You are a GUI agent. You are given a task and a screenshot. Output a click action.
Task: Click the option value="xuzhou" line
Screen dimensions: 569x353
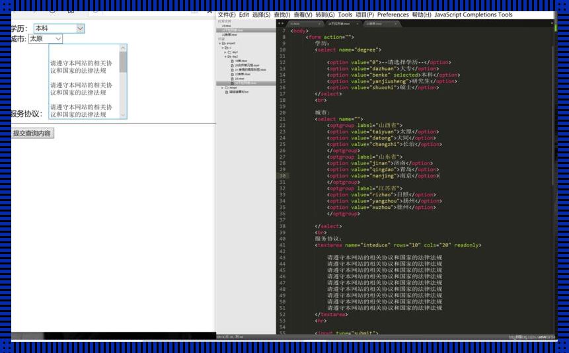pyautogui.click(x=381, y=208)
